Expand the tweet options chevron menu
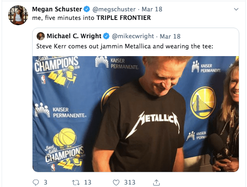 pos(236,9)
